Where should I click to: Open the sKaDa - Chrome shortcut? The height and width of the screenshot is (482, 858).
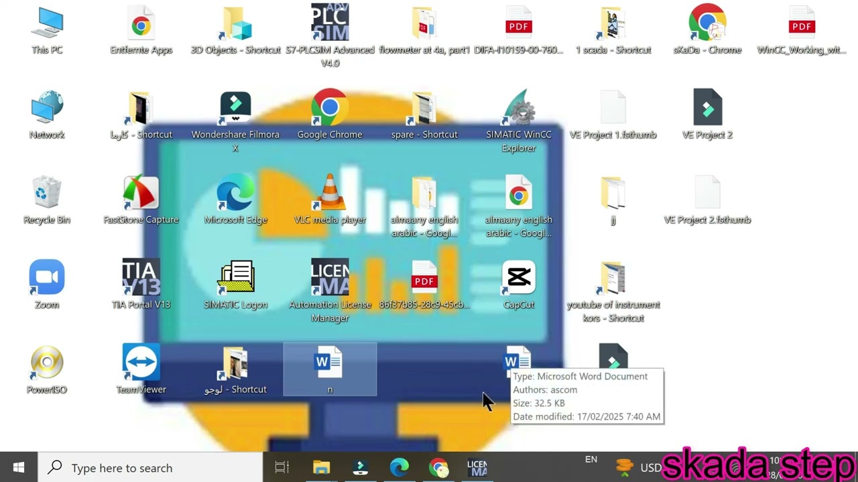(707, 30)
